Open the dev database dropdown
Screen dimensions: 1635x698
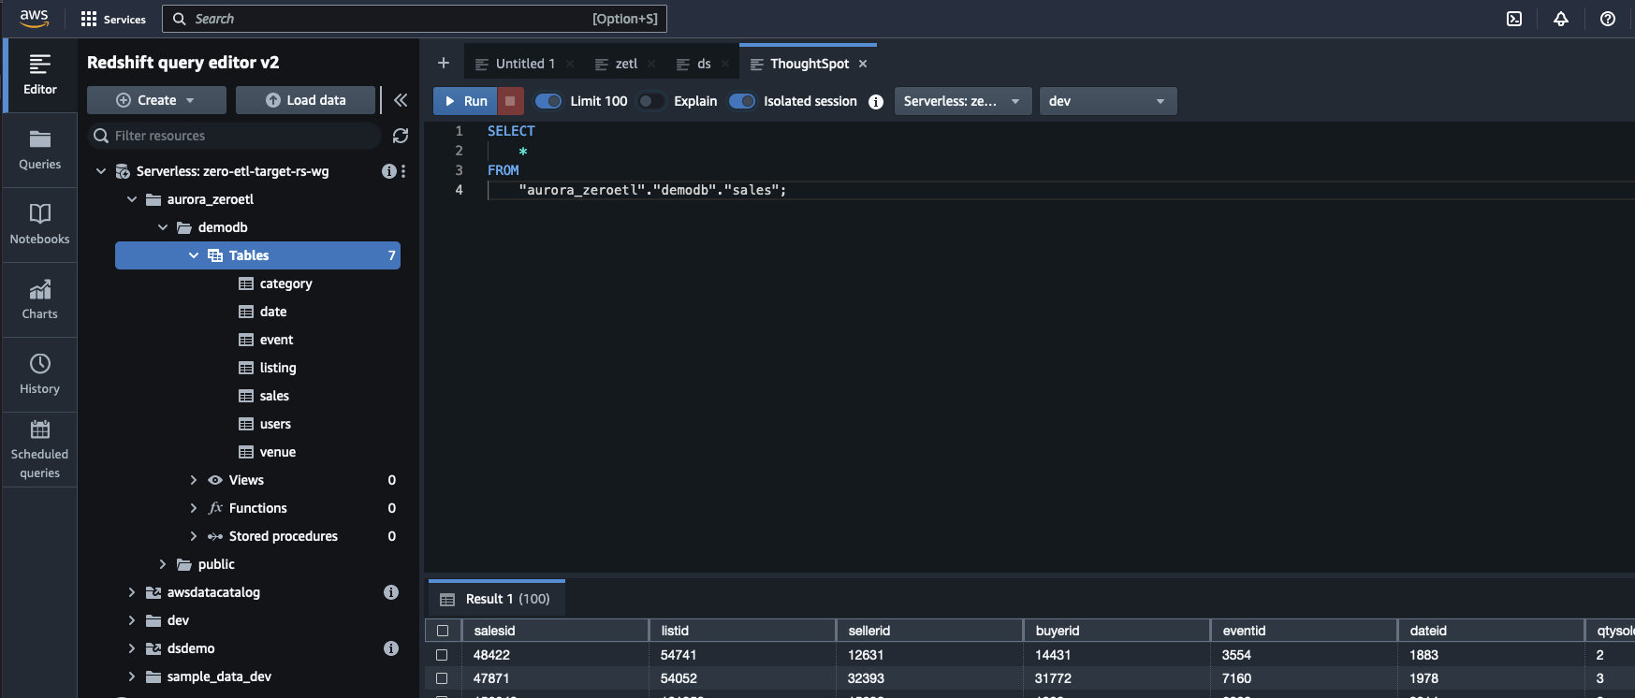[x=1108, y=101]
